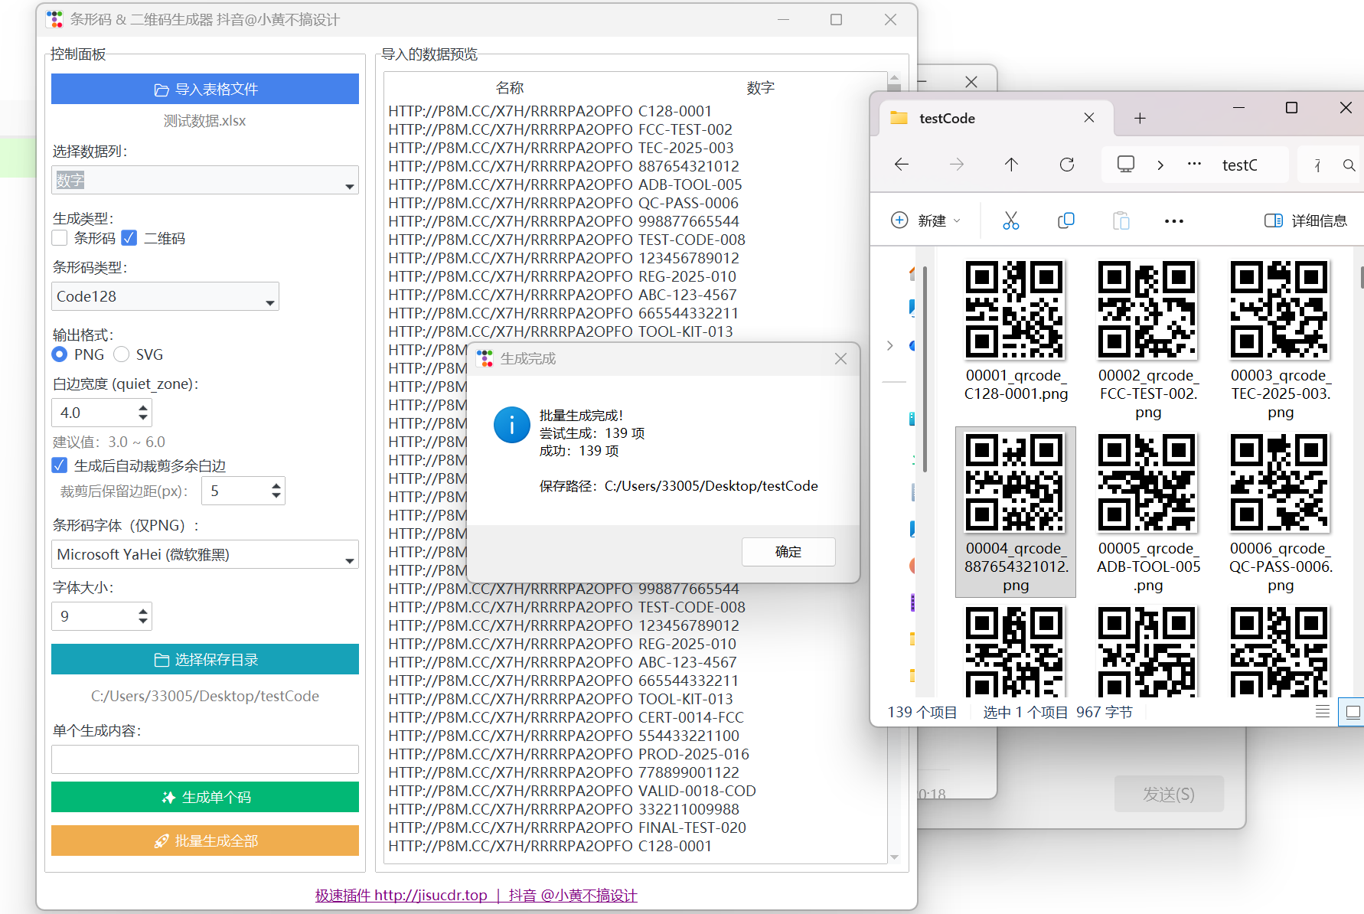Click the copy icon in Explorer toolbar

[1065, 221]
